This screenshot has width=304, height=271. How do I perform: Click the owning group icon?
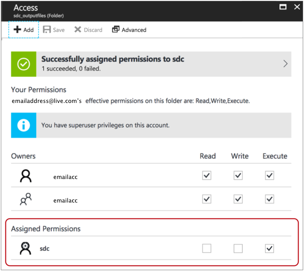pyautogui.click(x=26, y=200)
